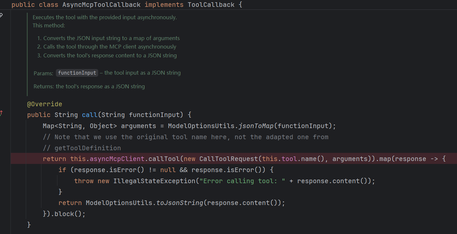The image size is (457, 234).
Task: Click the Map<String, Object> type declaration
Action: point(80,126)
